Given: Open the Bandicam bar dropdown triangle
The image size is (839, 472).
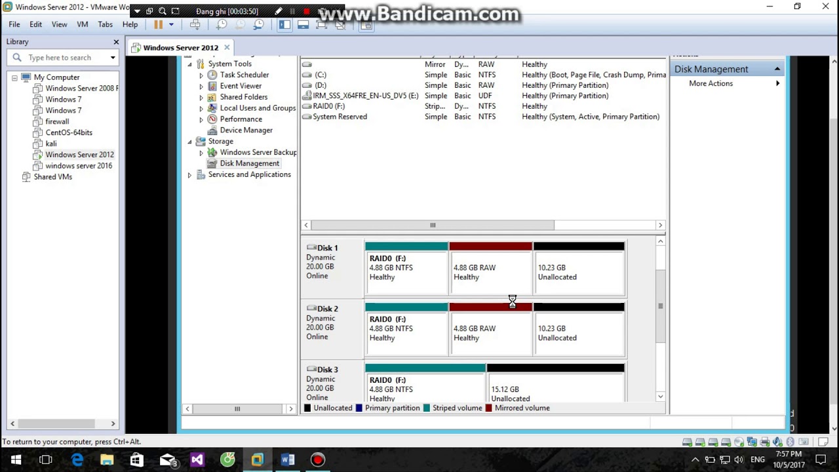Looking at the screenshot, I should 137,11.
